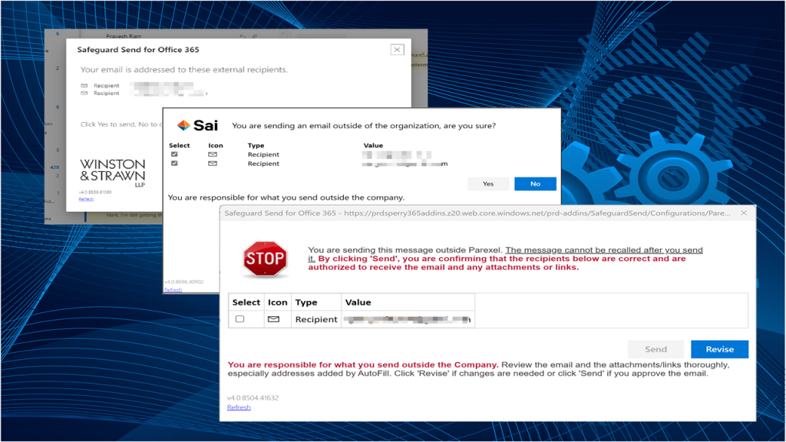Click the red STOP icon in the Parexel warning dialog

[265, 258]
